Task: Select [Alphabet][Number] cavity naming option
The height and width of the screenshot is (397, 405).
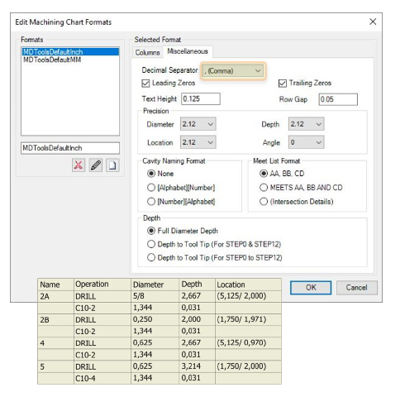Action: (x=151, y=188)
